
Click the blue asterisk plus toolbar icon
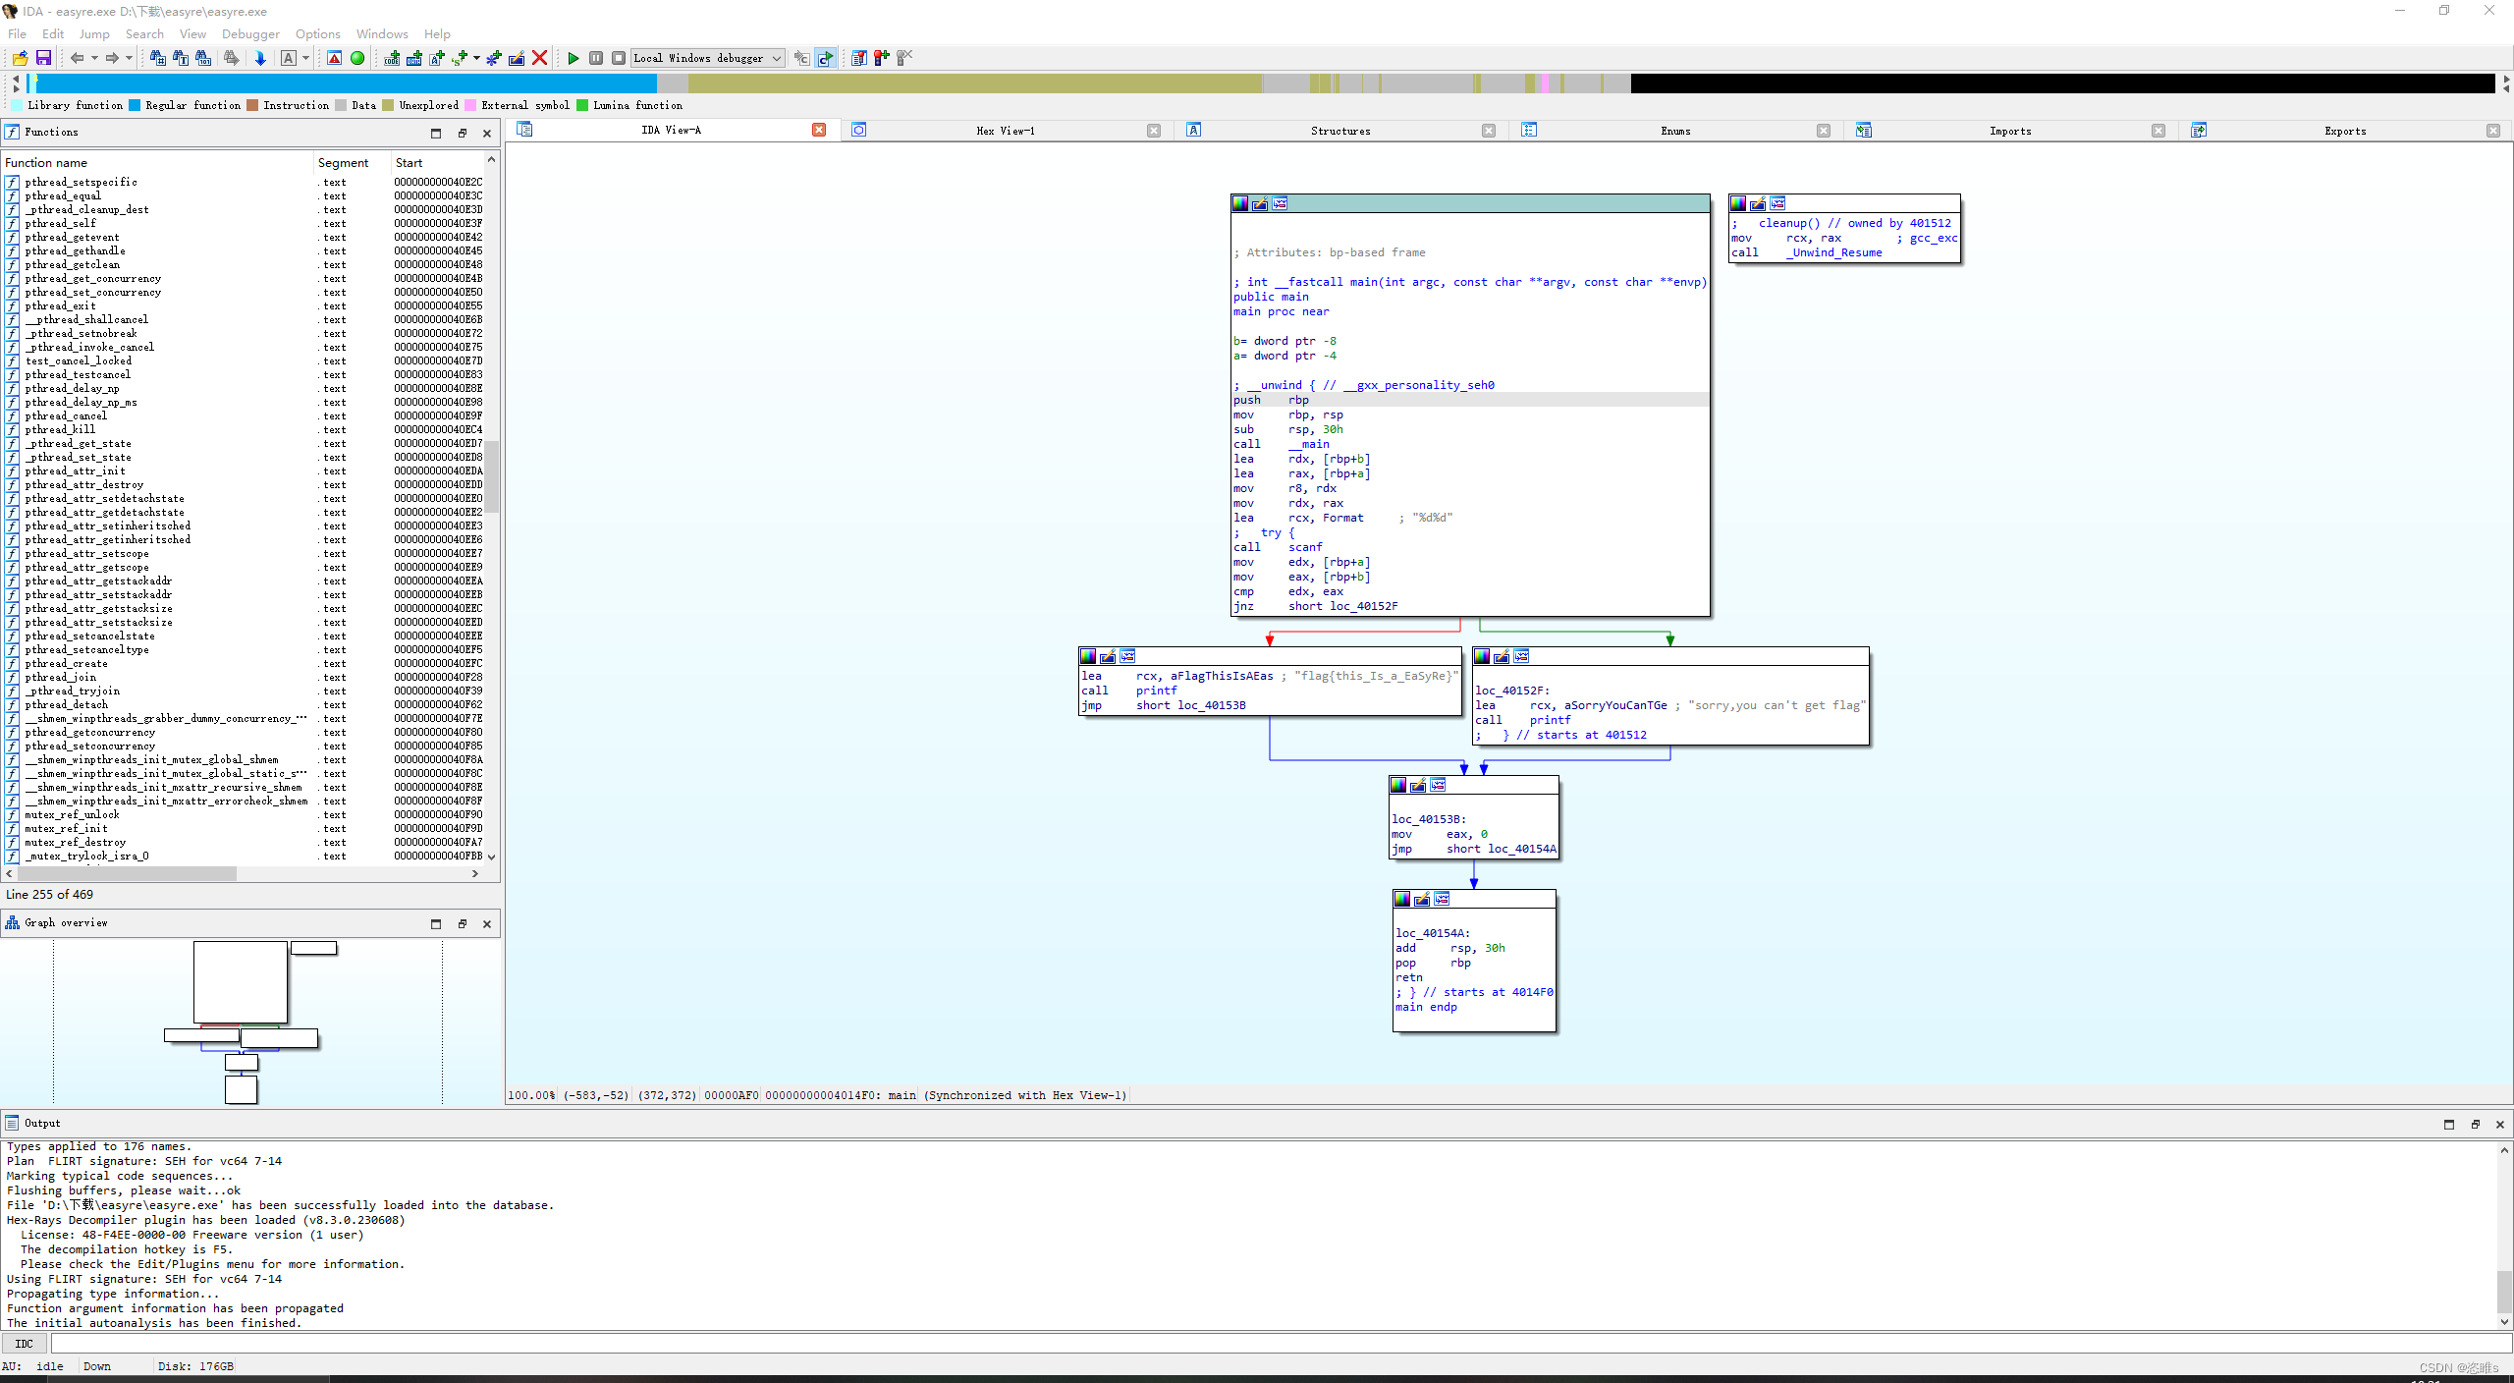point(494,58)
